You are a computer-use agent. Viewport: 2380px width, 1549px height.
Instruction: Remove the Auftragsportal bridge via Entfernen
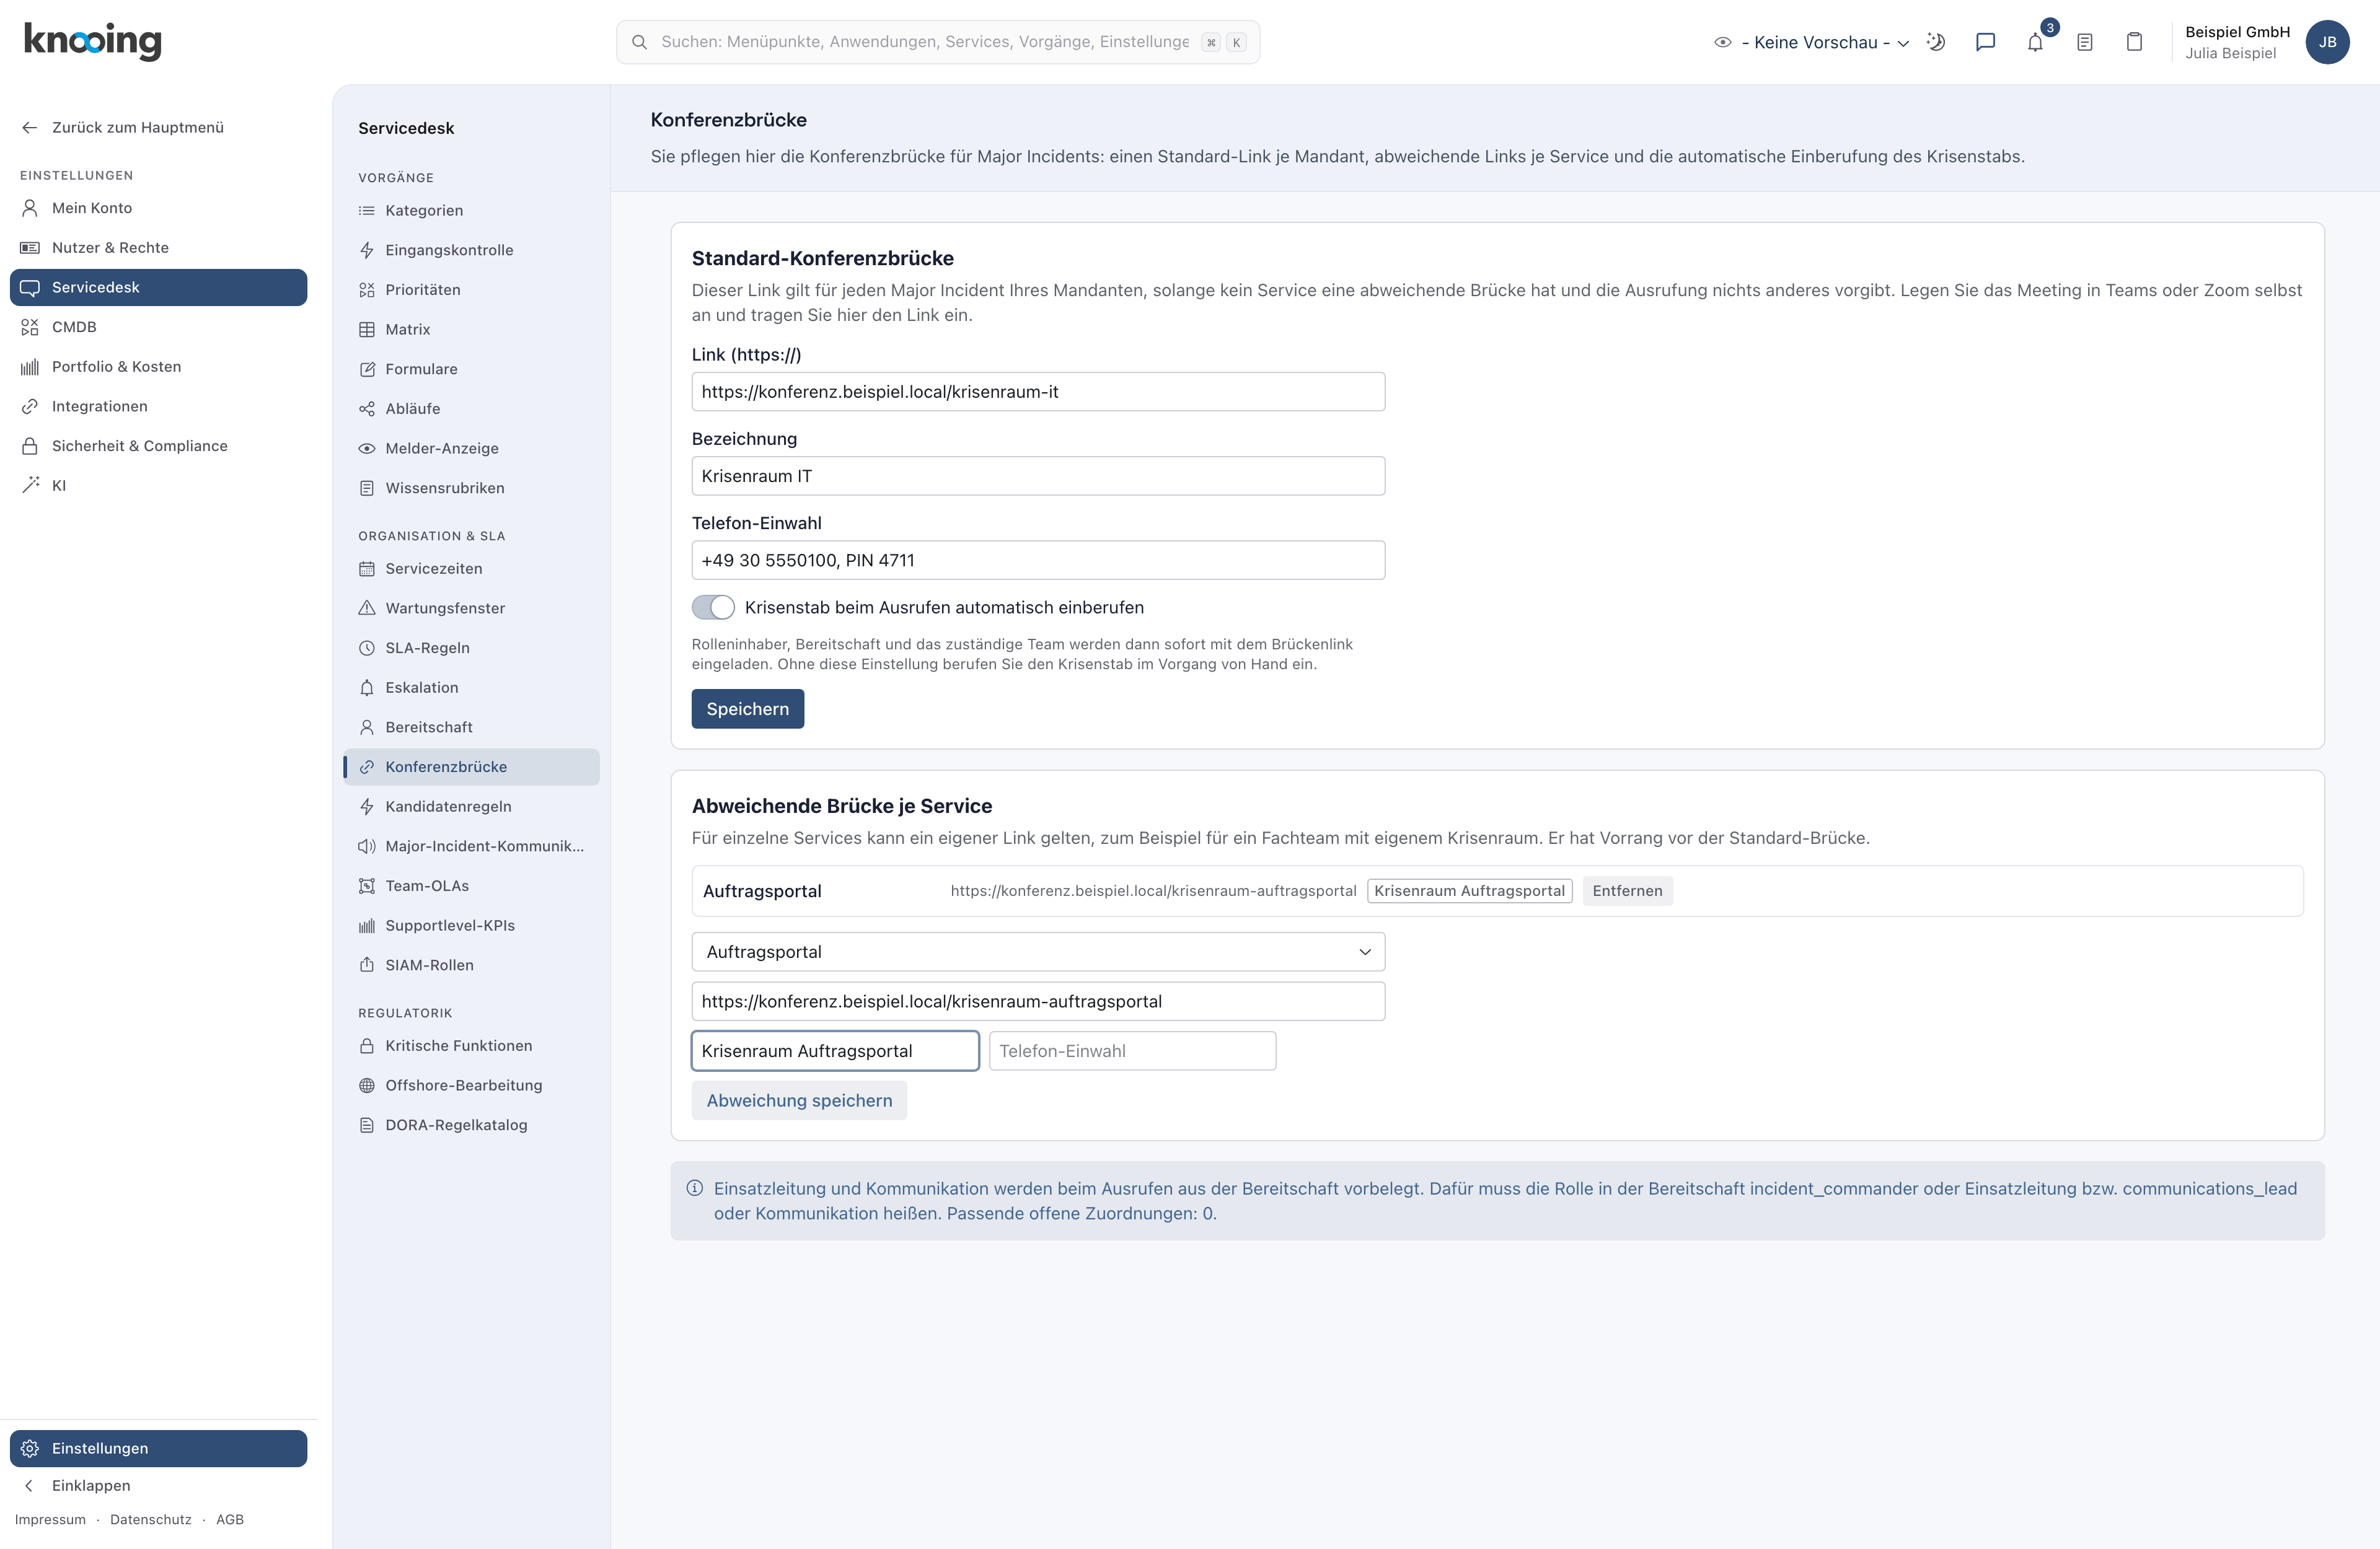1627,891
